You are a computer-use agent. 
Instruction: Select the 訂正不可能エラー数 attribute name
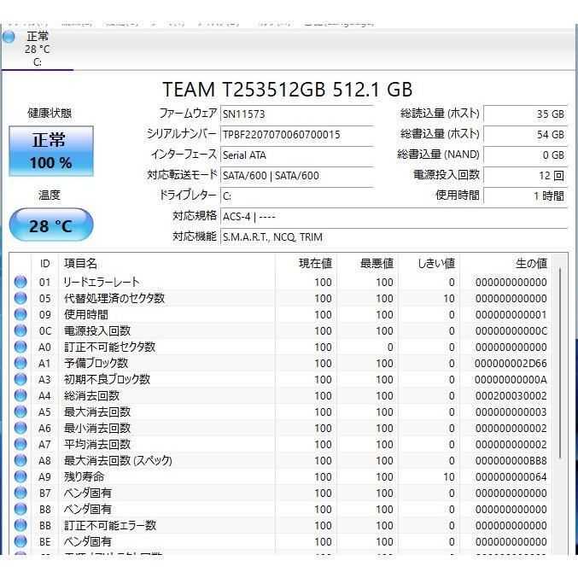[x=110, y=525]
